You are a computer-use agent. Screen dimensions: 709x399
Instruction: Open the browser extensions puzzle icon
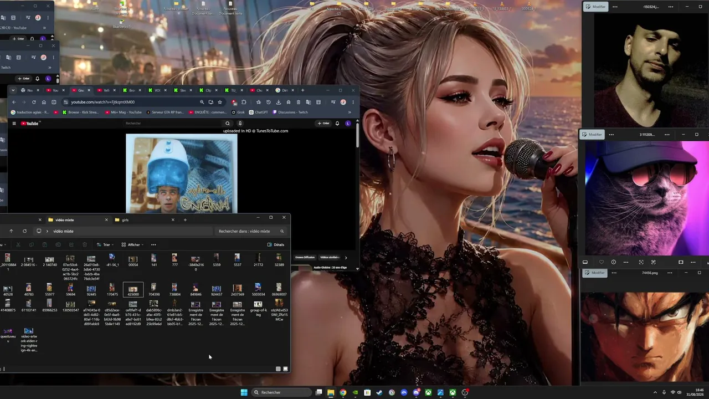(x=244, y=102)
